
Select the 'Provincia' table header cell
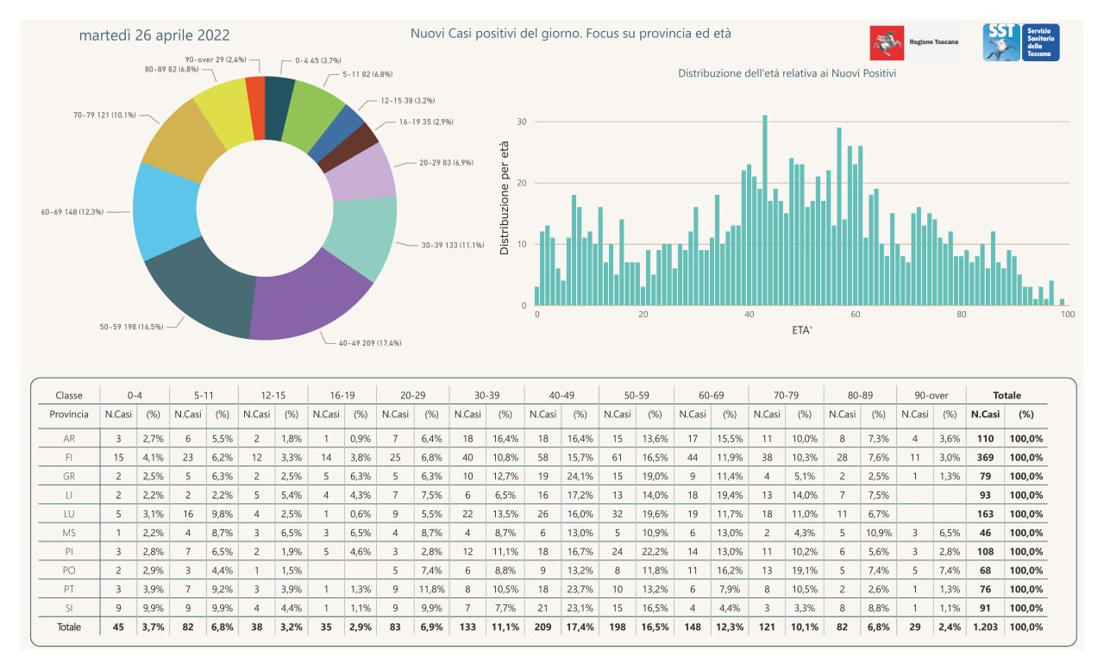point(69,414)
